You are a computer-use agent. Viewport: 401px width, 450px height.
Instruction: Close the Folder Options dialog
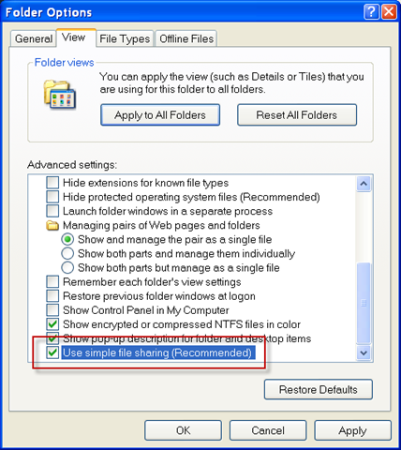390,12
